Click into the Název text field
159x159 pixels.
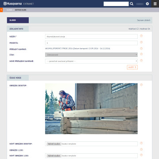[x=91, y=37]
